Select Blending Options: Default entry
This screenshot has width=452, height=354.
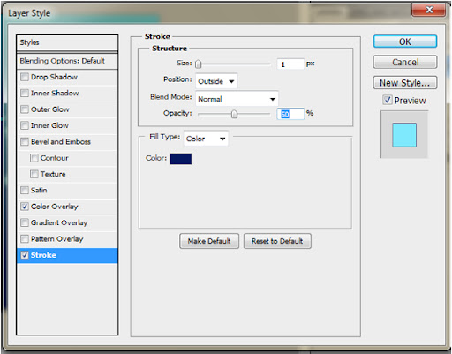point(67,61)
